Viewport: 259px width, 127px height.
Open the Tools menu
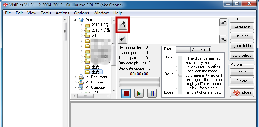click(x=46, y=13)
